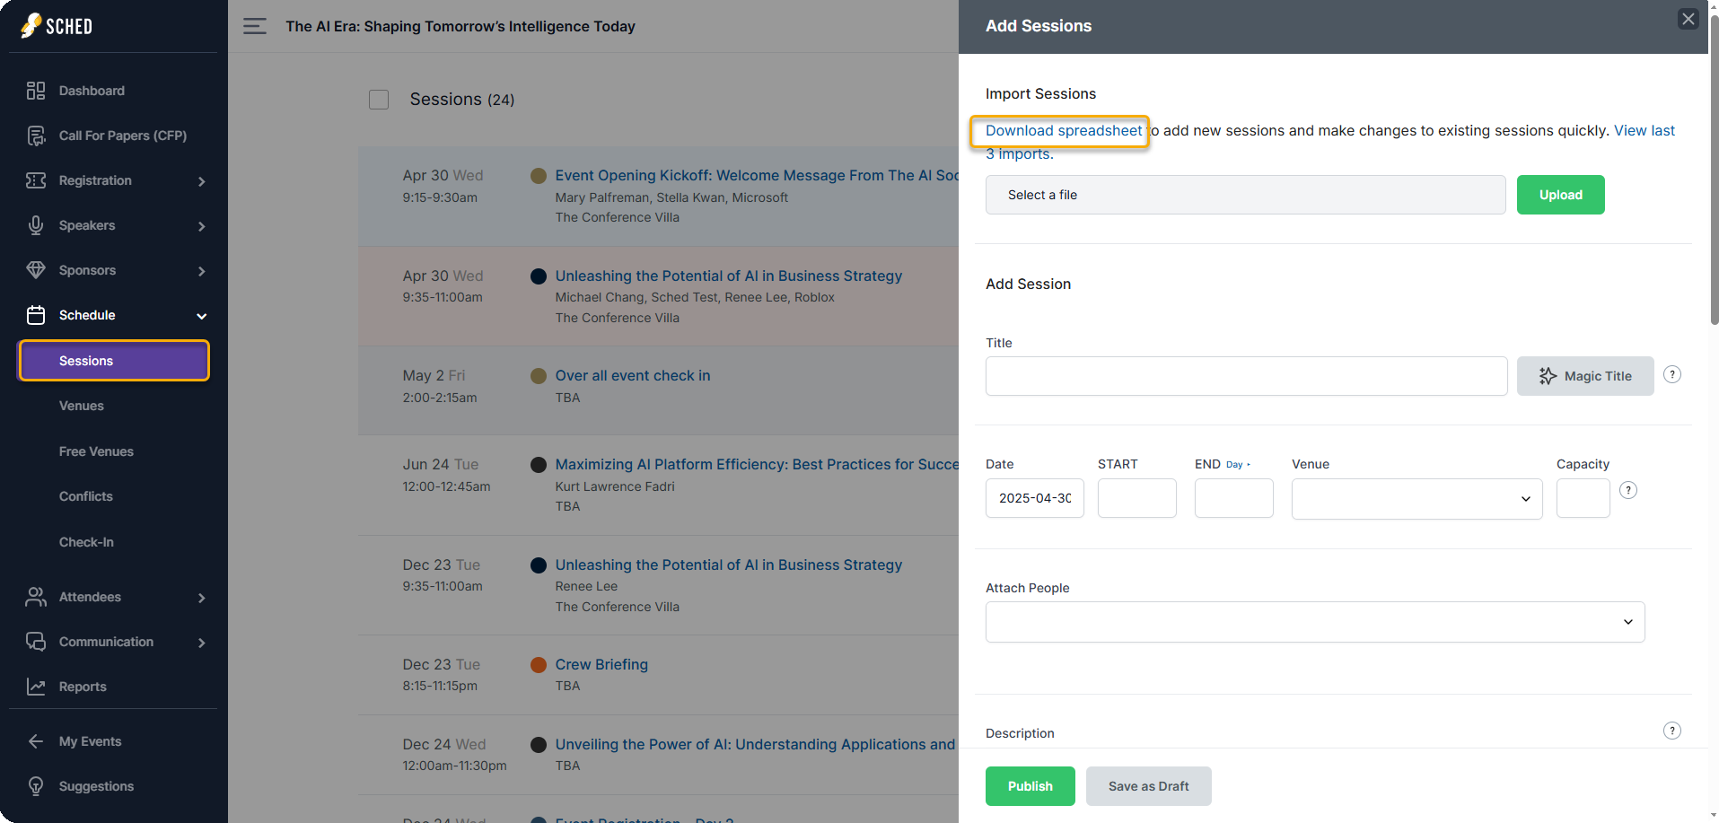1719x823 pixels.
Task: Open Call For Papers (CFP)
Action: [123, 136]
